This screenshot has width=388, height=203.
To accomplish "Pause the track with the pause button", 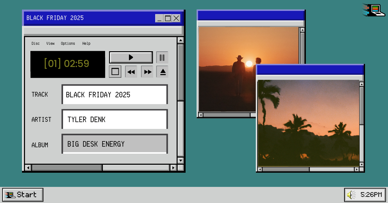I will [x=162, y=58].
